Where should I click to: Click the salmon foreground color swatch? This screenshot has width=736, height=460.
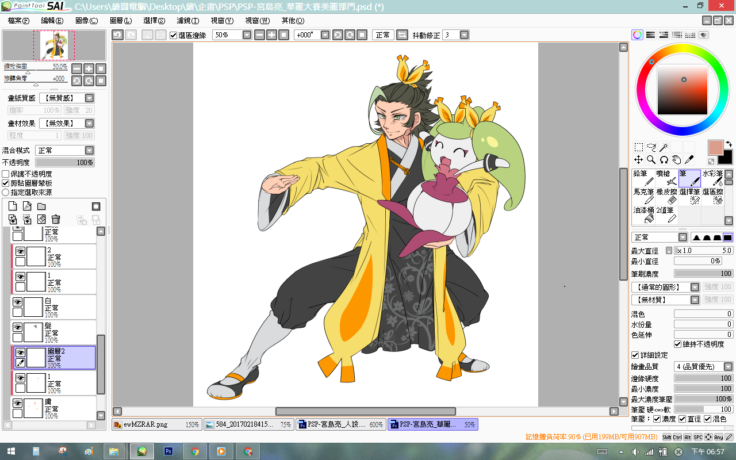715,148
